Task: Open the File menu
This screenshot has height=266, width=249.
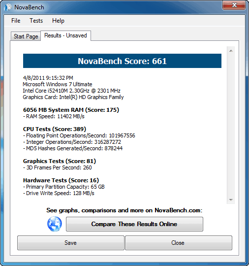Action: pyautogui.click(x=16, y=21)
